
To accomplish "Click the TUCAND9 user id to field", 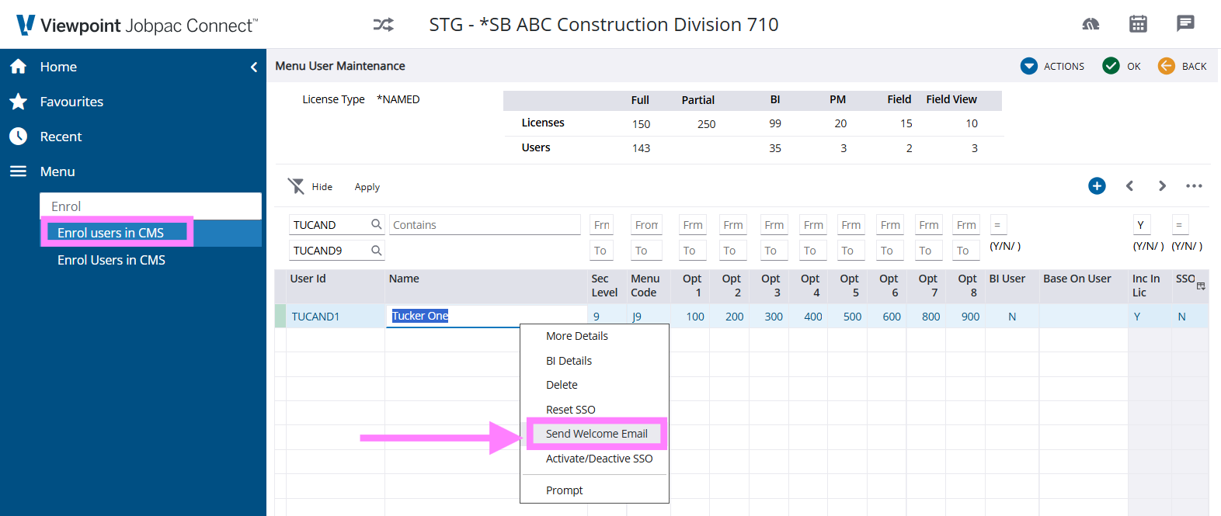I will tap(329, 251).
